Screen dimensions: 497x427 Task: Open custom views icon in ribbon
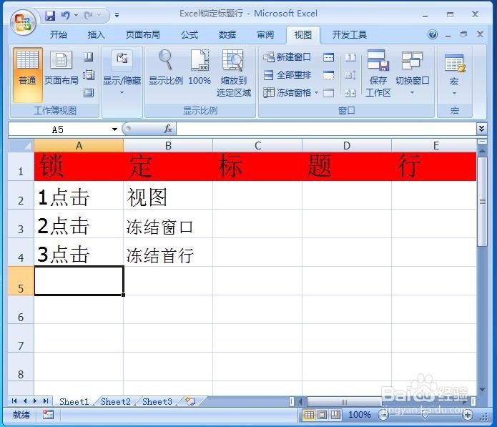(x=89, y=75)
